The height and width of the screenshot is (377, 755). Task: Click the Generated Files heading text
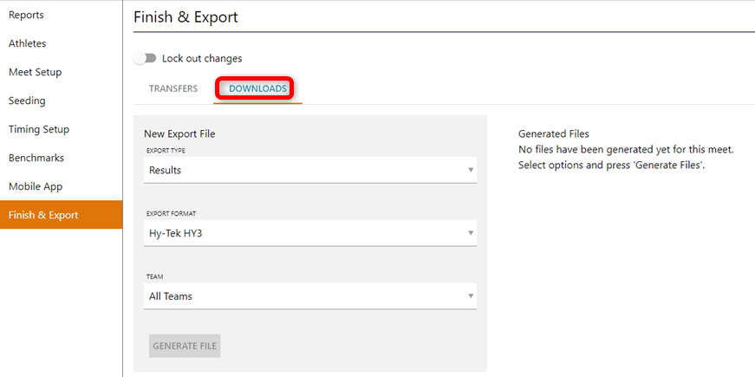pos(553,133)
